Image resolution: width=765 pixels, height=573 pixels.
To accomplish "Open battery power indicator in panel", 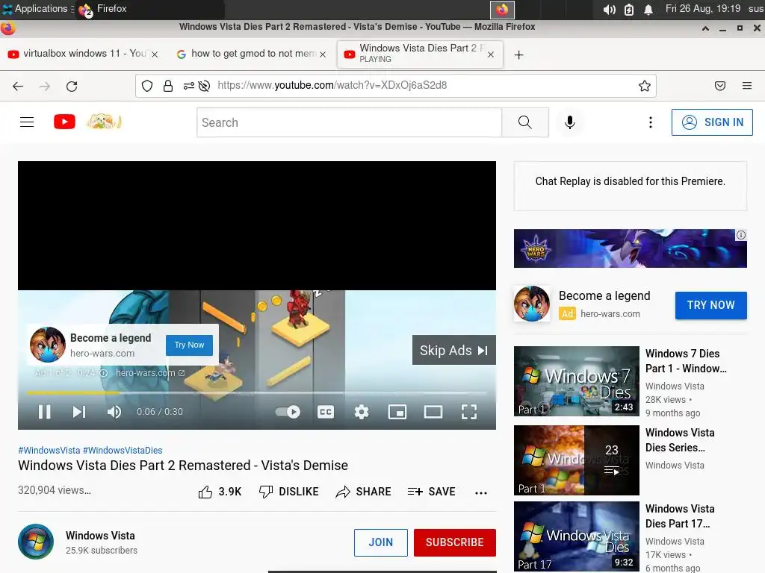I will 629,10.
